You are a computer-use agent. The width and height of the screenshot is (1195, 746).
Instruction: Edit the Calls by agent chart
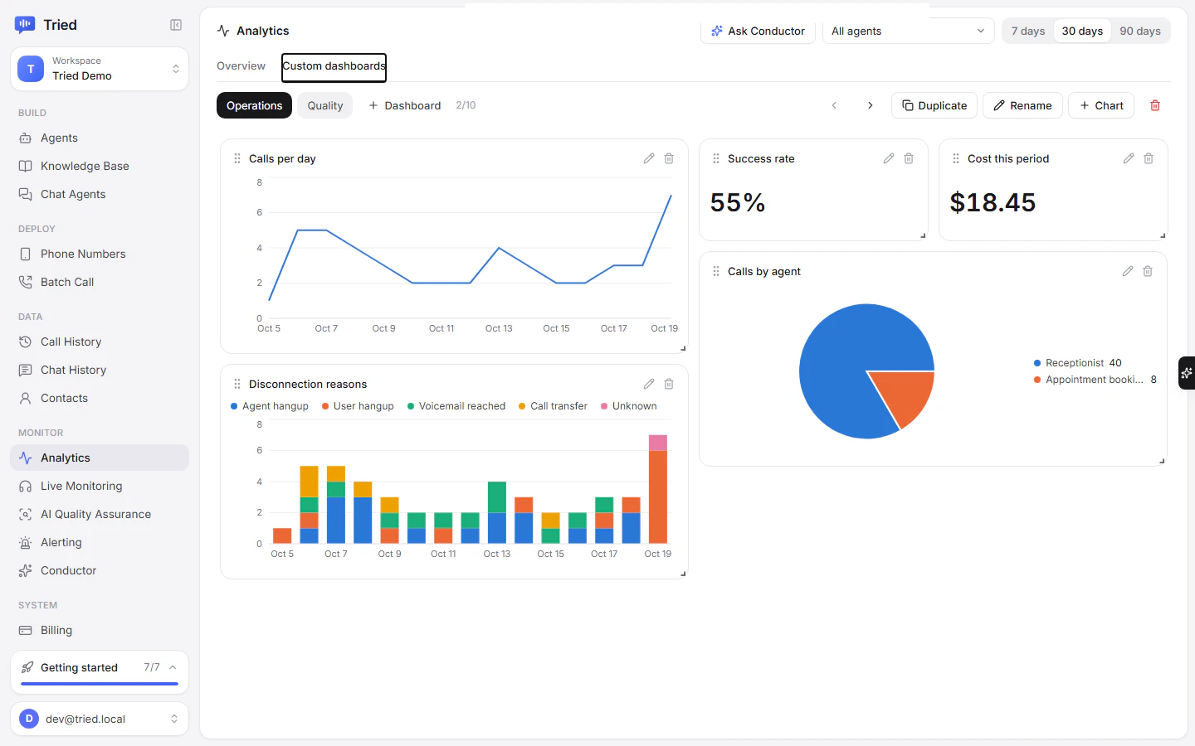(x=1128, y=271)
